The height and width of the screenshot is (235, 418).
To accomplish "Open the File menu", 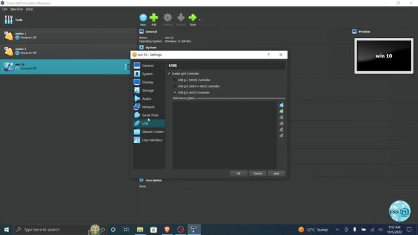I will [x=5, y=9].
